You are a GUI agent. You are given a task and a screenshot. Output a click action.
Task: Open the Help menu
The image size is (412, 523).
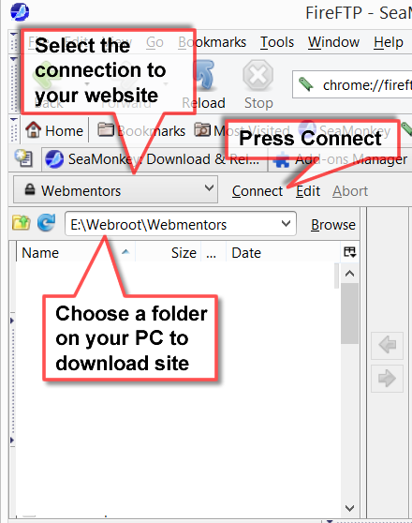[389, 42]
